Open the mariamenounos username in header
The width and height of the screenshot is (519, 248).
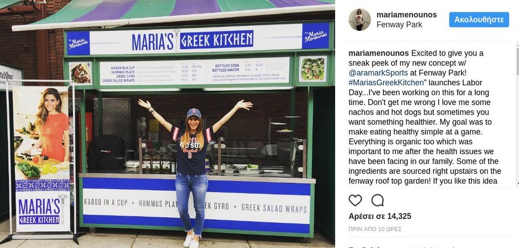click(x=407, y=15)
